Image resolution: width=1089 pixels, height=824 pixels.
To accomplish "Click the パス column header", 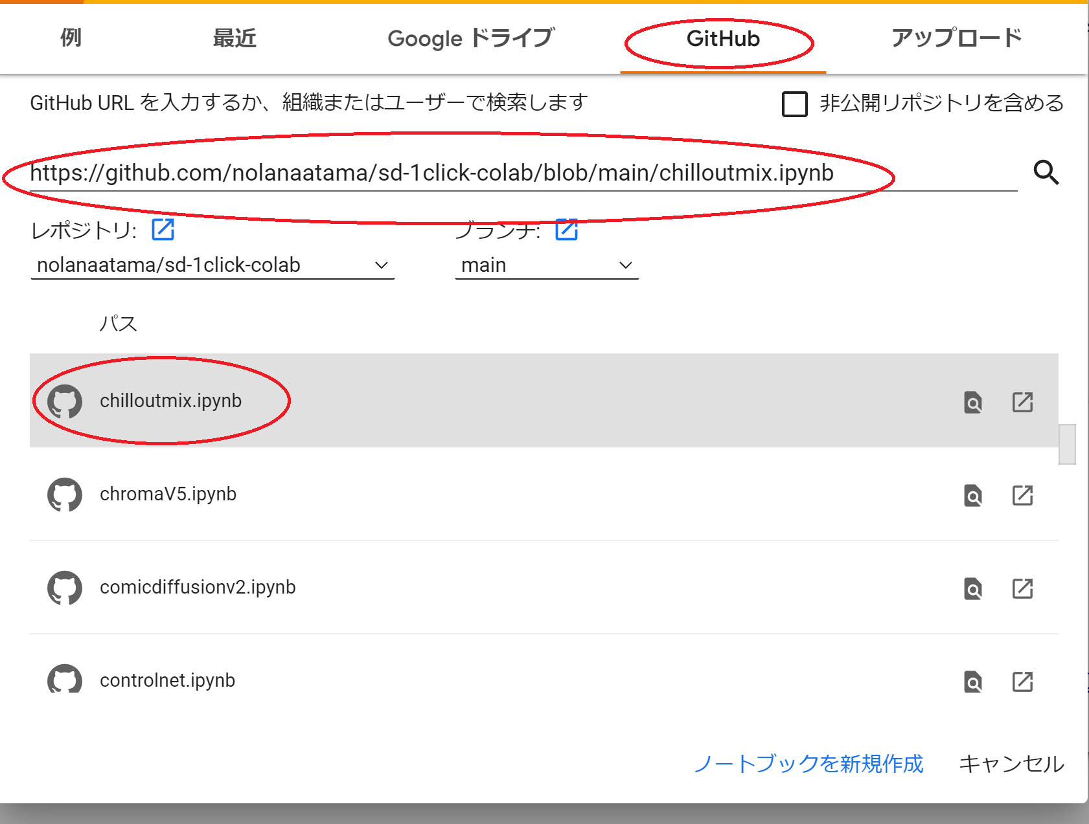I will 118,323.
